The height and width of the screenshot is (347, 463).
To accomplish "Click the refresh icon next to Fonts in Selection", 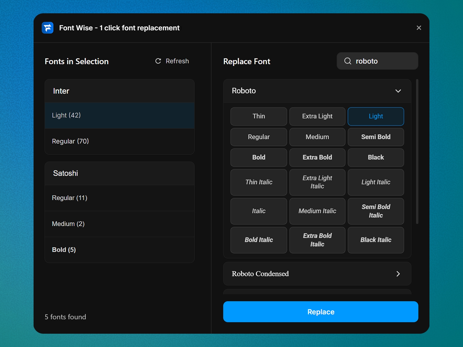I will point(158,61).
